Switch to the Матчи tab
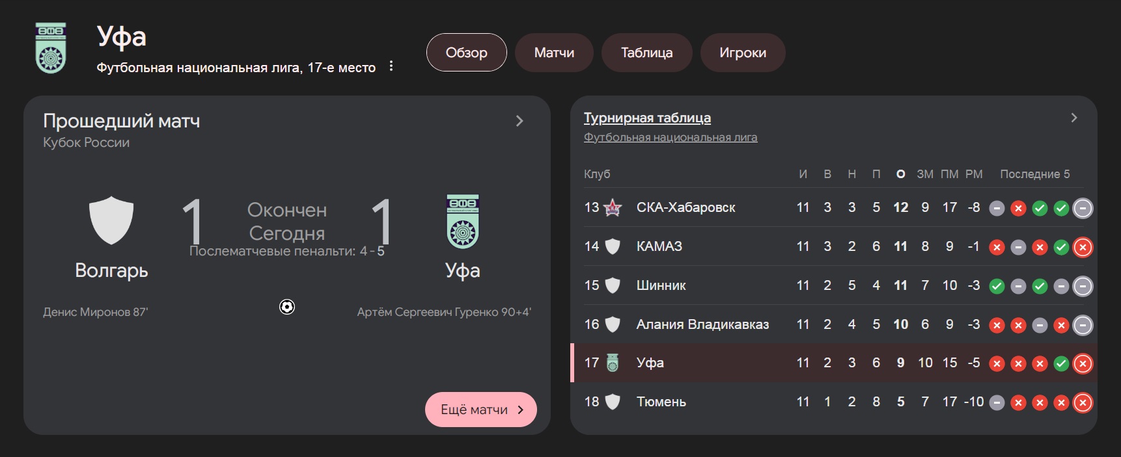 pos(554,53)
